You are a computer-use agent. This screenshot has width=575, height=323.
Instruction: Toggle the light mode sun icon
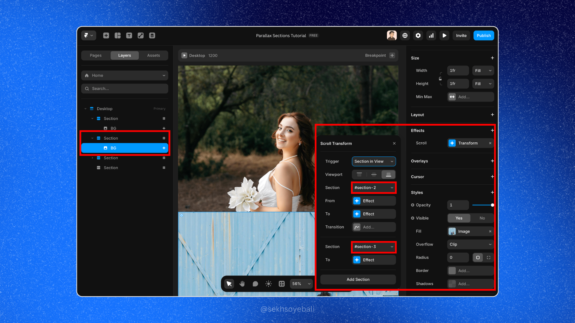pyautogui.click(x=269, y=284)
